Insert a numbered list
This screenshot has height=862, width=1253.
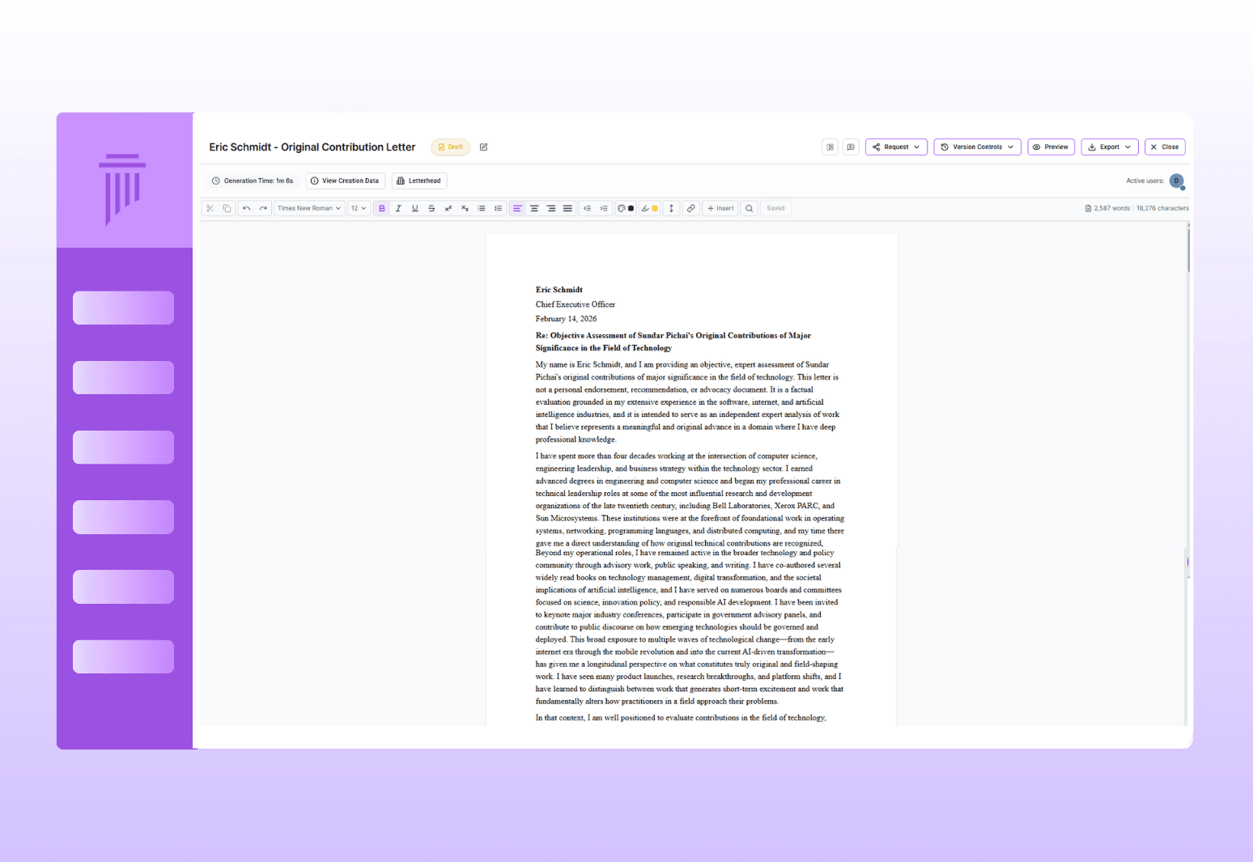[x=498, y=208]
